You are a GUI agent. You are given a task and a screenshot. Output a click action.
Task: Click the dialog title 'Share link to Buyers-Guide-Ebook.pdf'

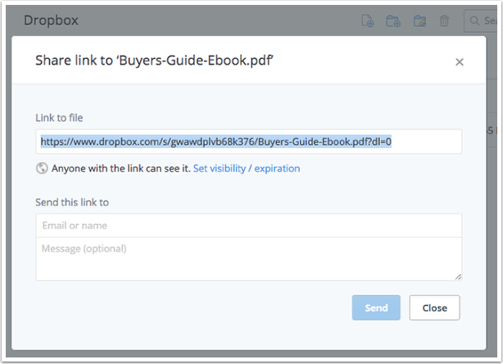pyautogui.click(x=154, y=61)
